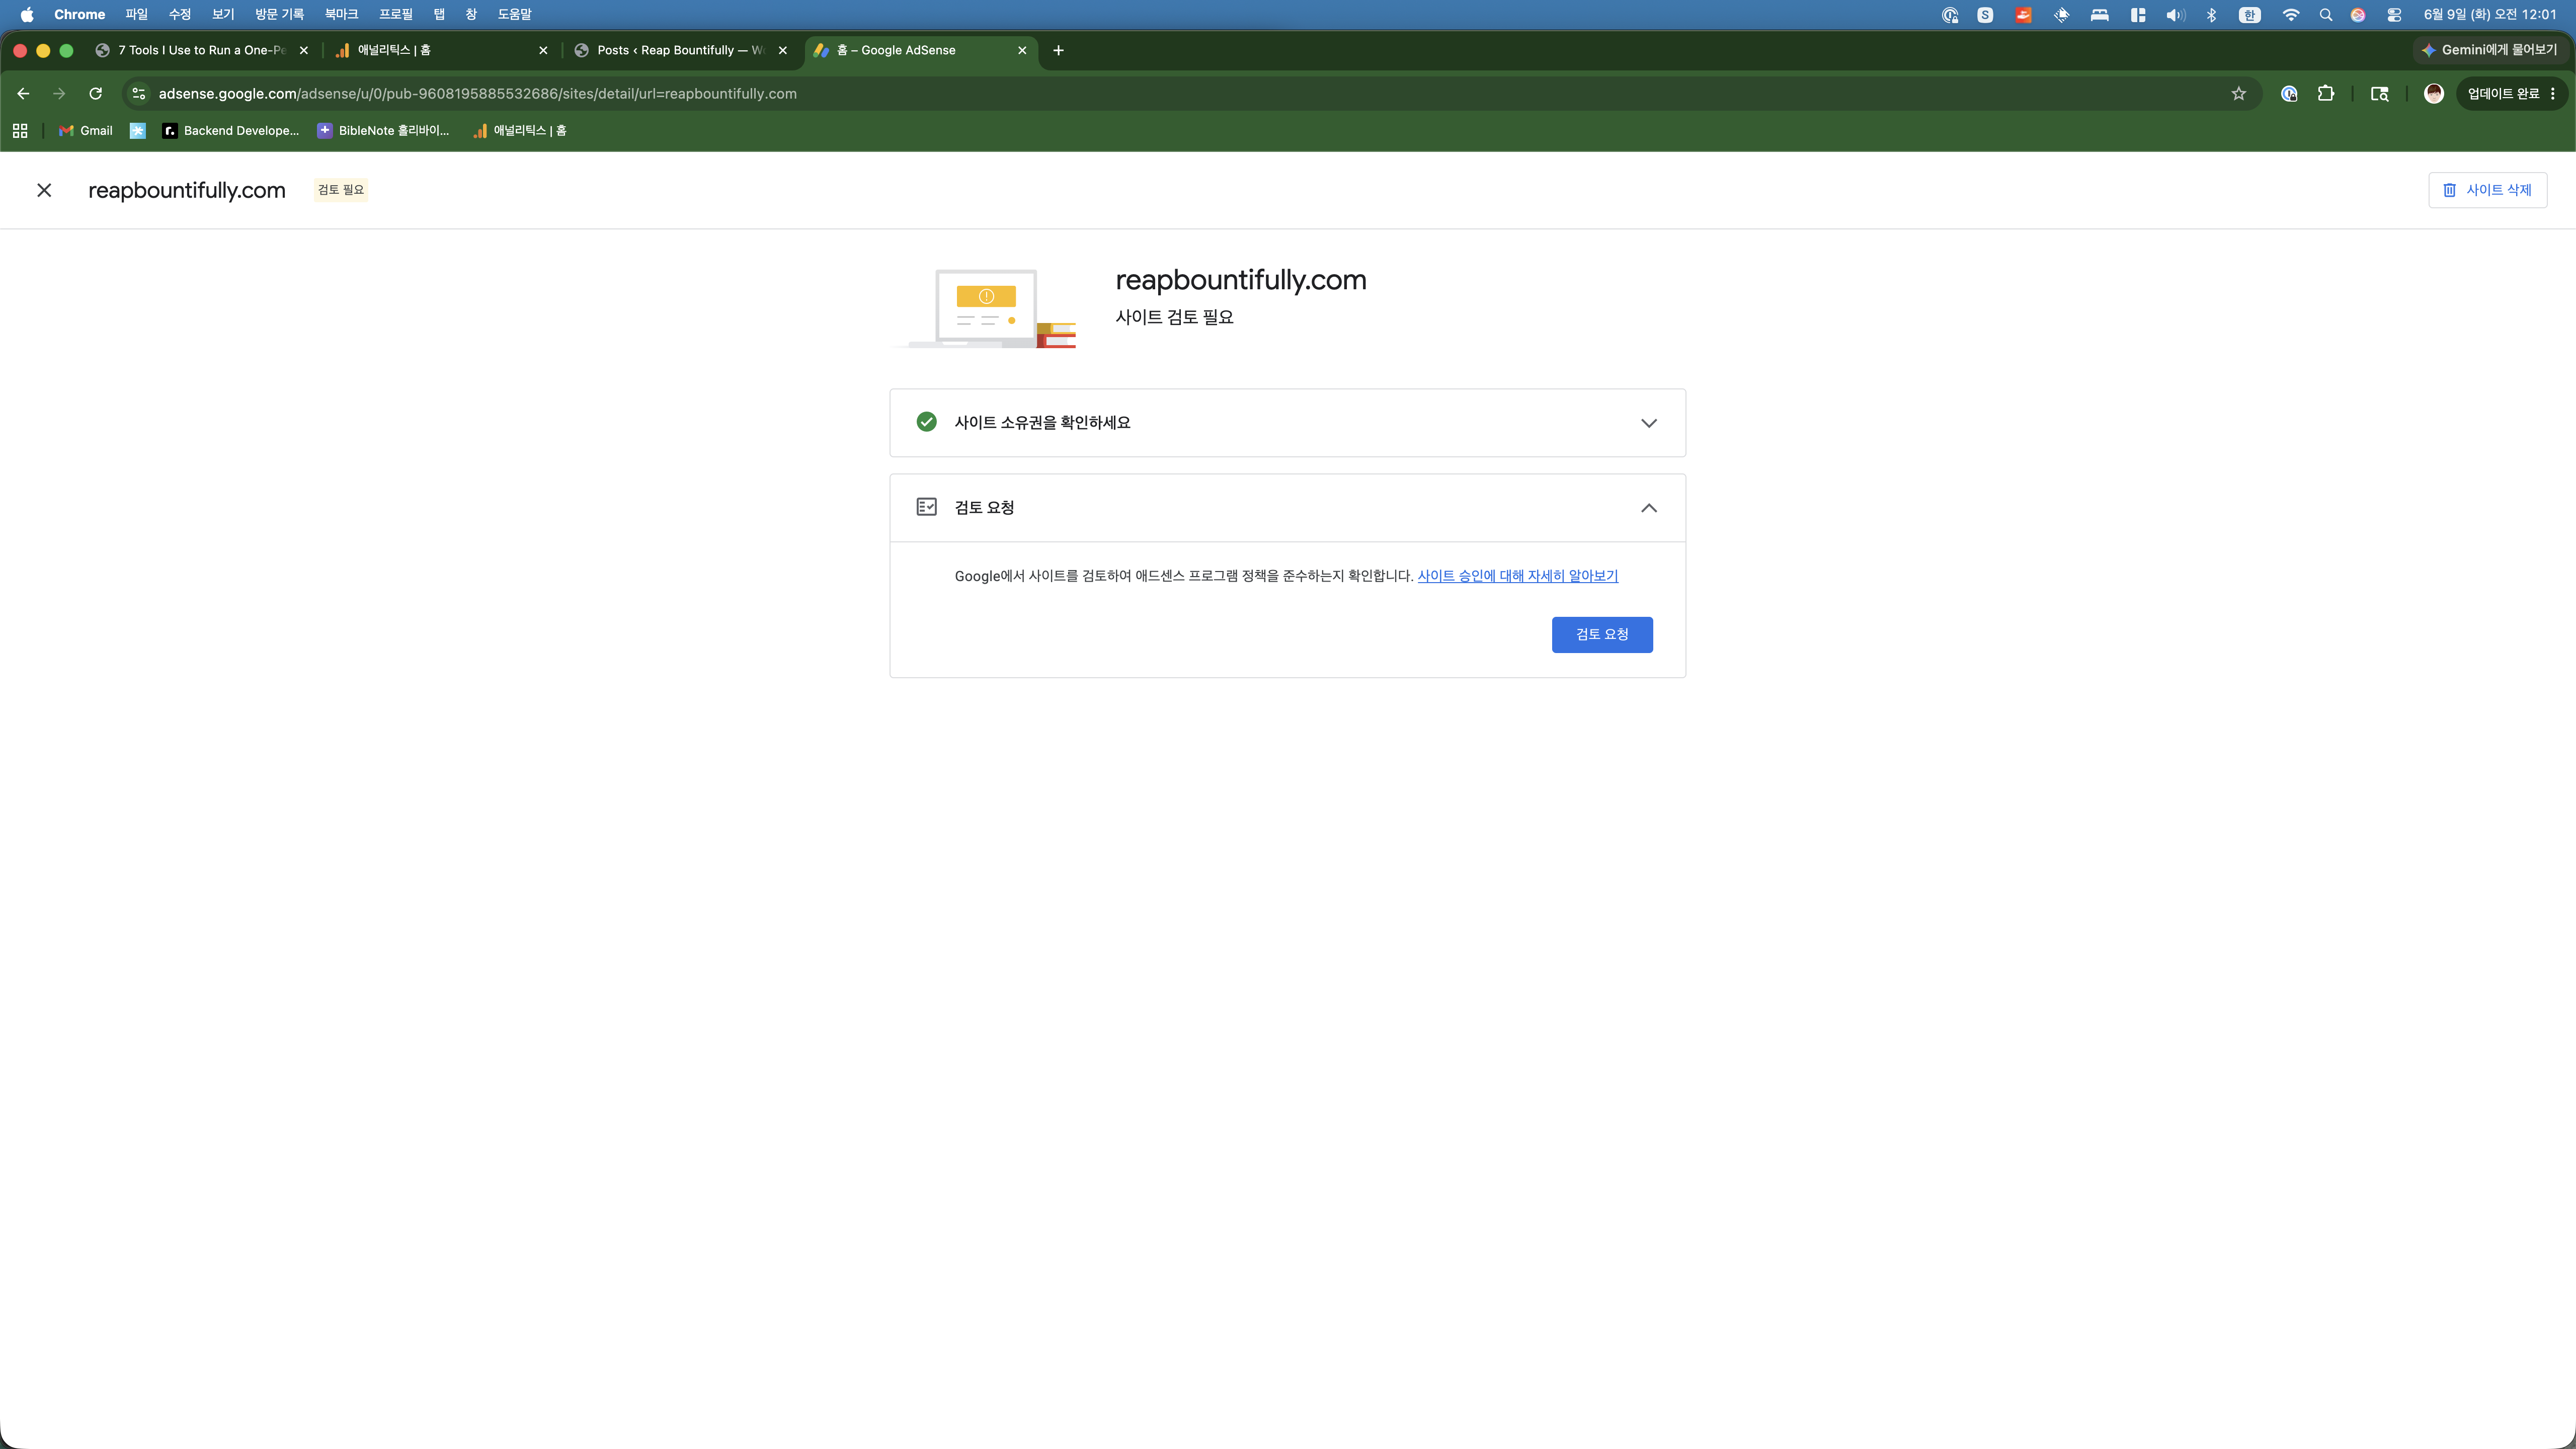Open the Chrome app menu
Viewport: 2576px width, 1449px height.
[x=80, y=14]
